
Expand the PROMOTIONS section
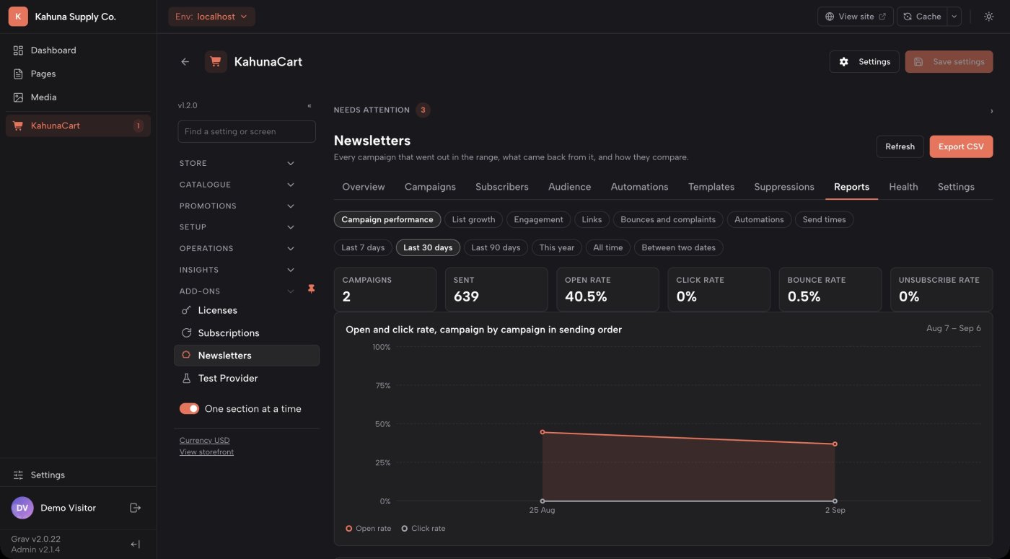tap(238, 206)
